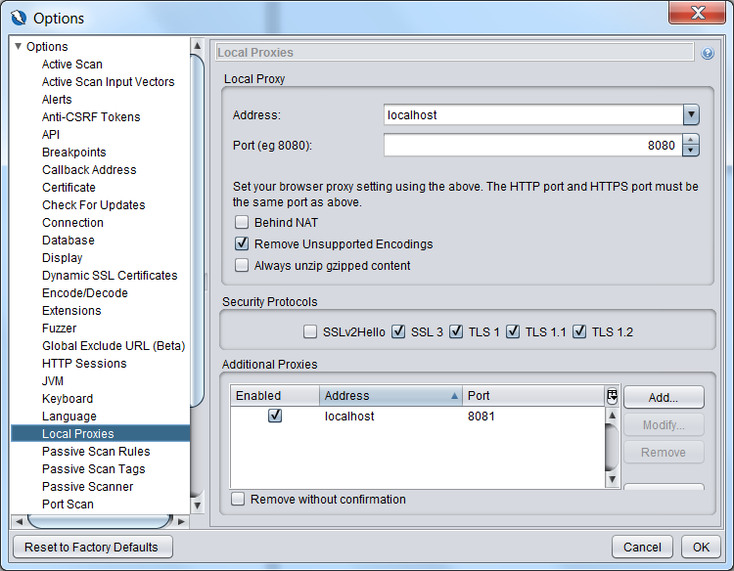
Task: Open Connection options
Action: coord(72,223)
